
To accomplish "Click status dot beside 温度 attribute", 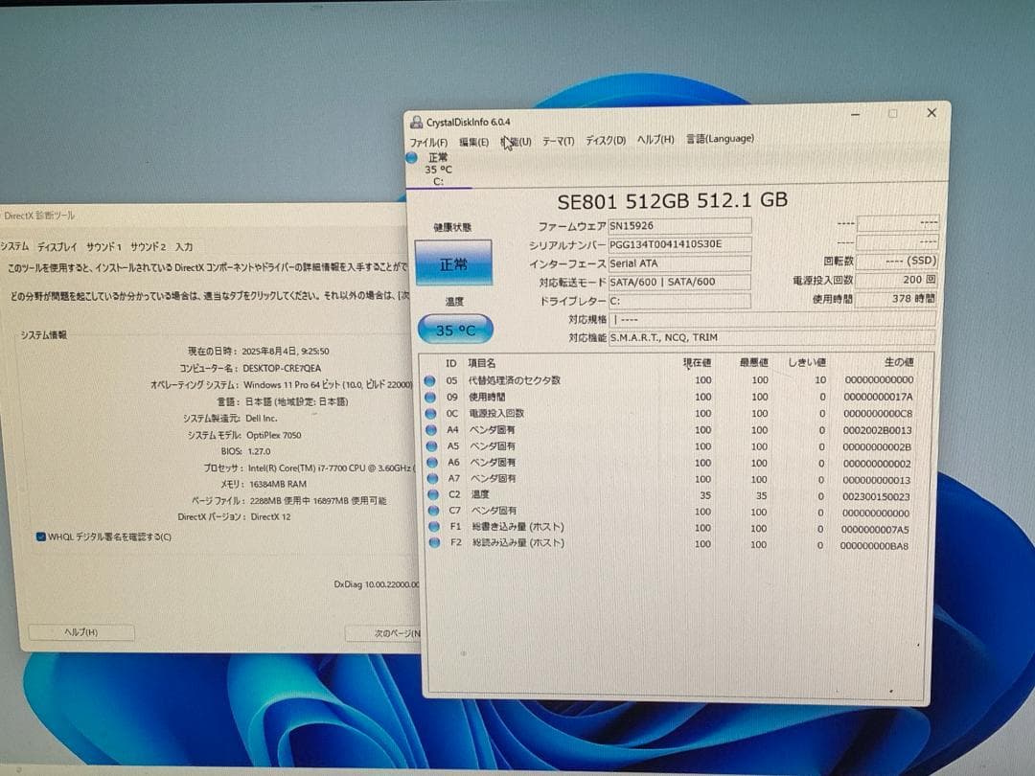I will [432, 494].
